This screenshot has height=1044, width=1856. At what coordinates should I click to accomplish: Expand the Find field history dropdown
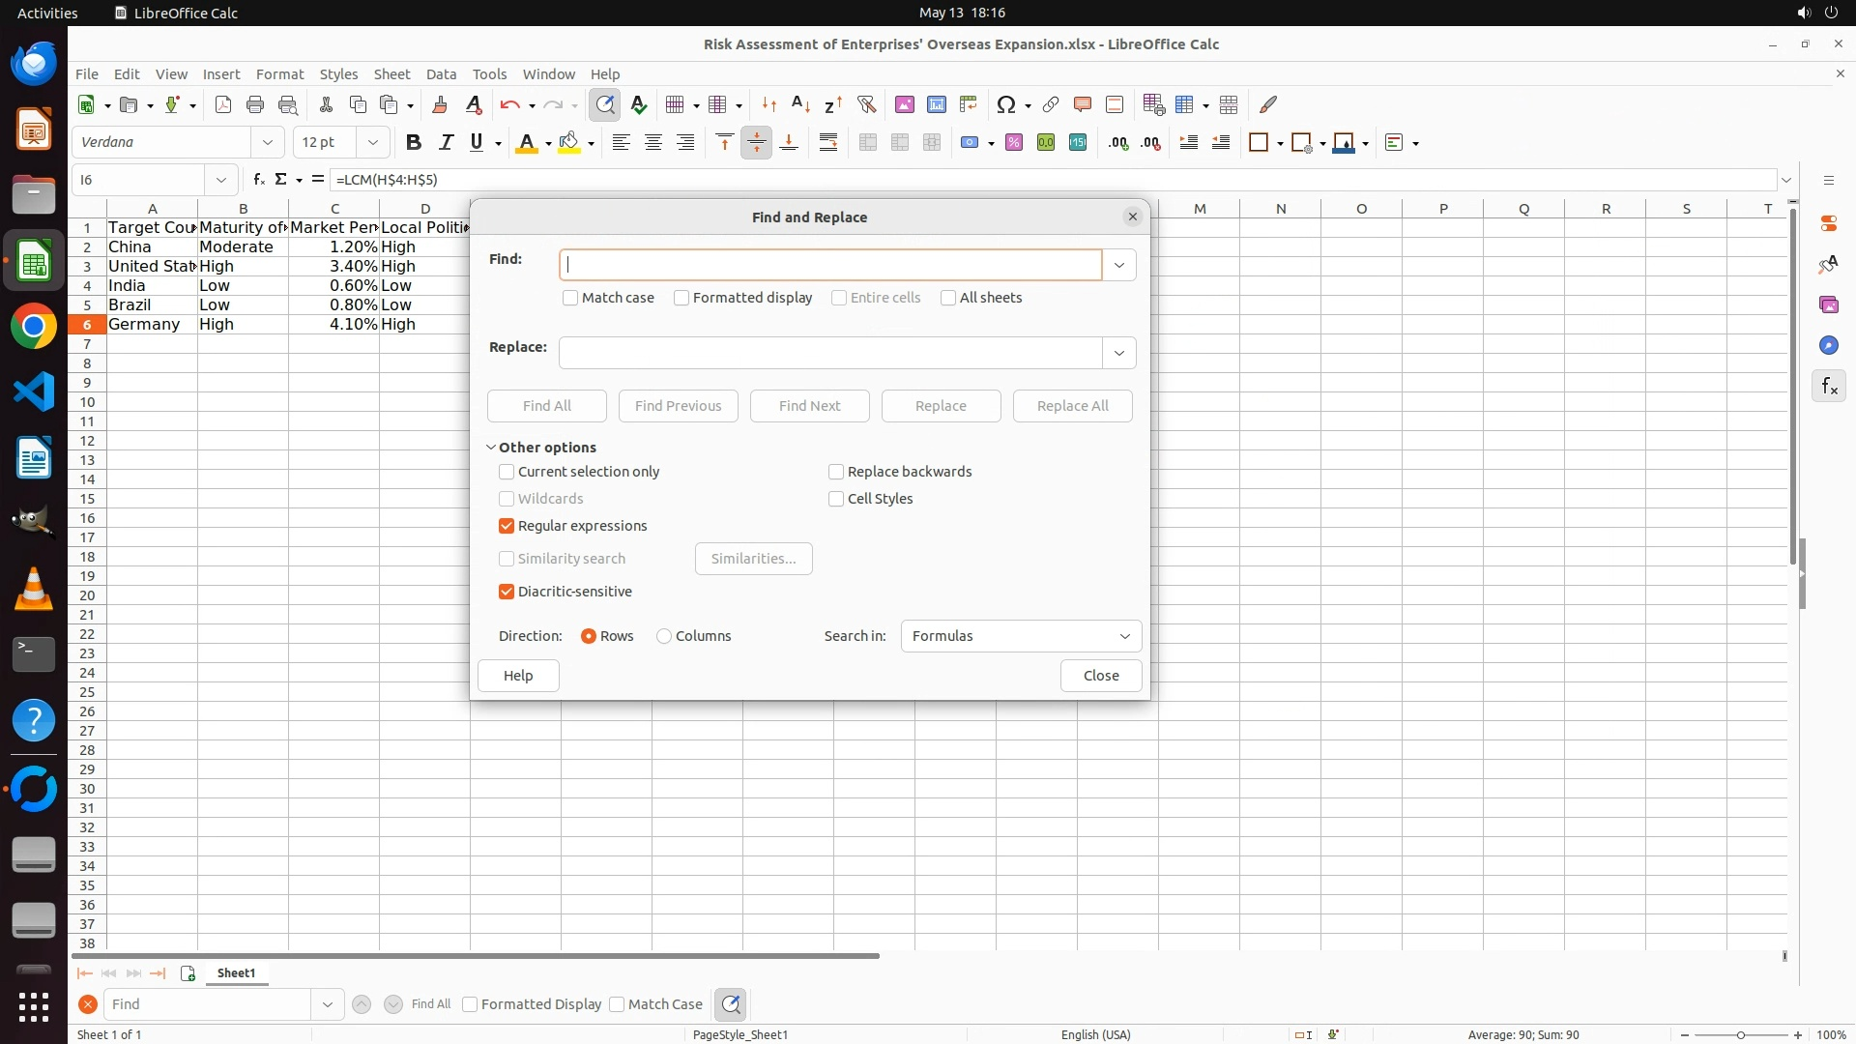(1119, 265)
